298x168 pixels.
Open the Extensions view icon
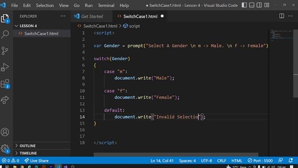tap(5, 84)
